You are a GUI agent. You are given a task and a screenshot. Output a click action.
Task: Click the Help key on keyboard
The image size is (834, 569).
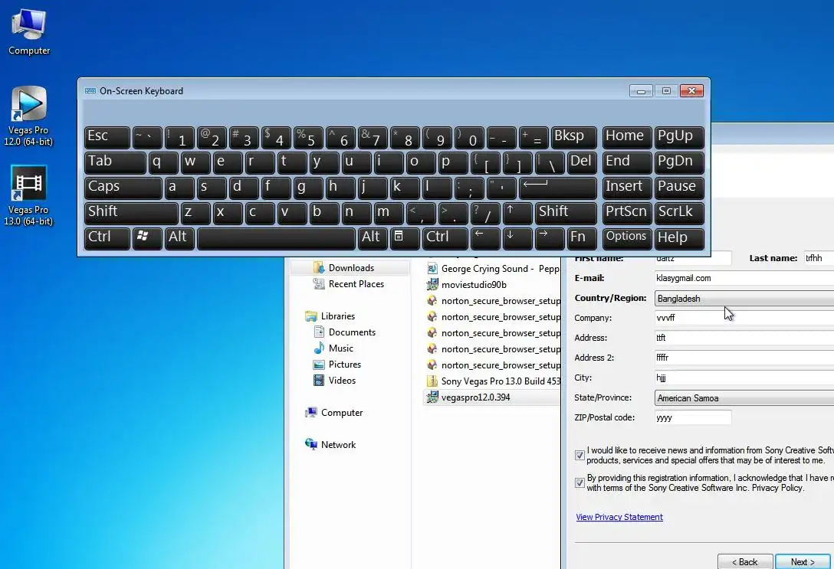(x=679, y=238)
